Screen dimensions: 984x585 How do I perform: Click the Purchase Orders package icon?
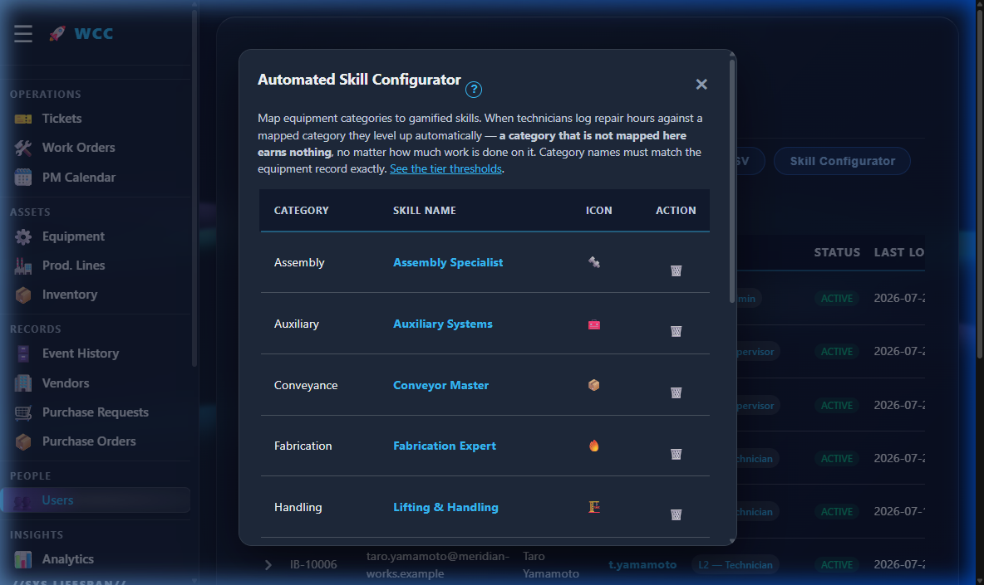coord(23,441)
